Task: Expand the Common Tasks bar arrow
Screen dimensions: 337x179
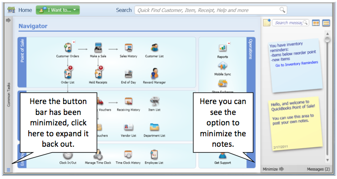Action: click(x=8, y=20)
